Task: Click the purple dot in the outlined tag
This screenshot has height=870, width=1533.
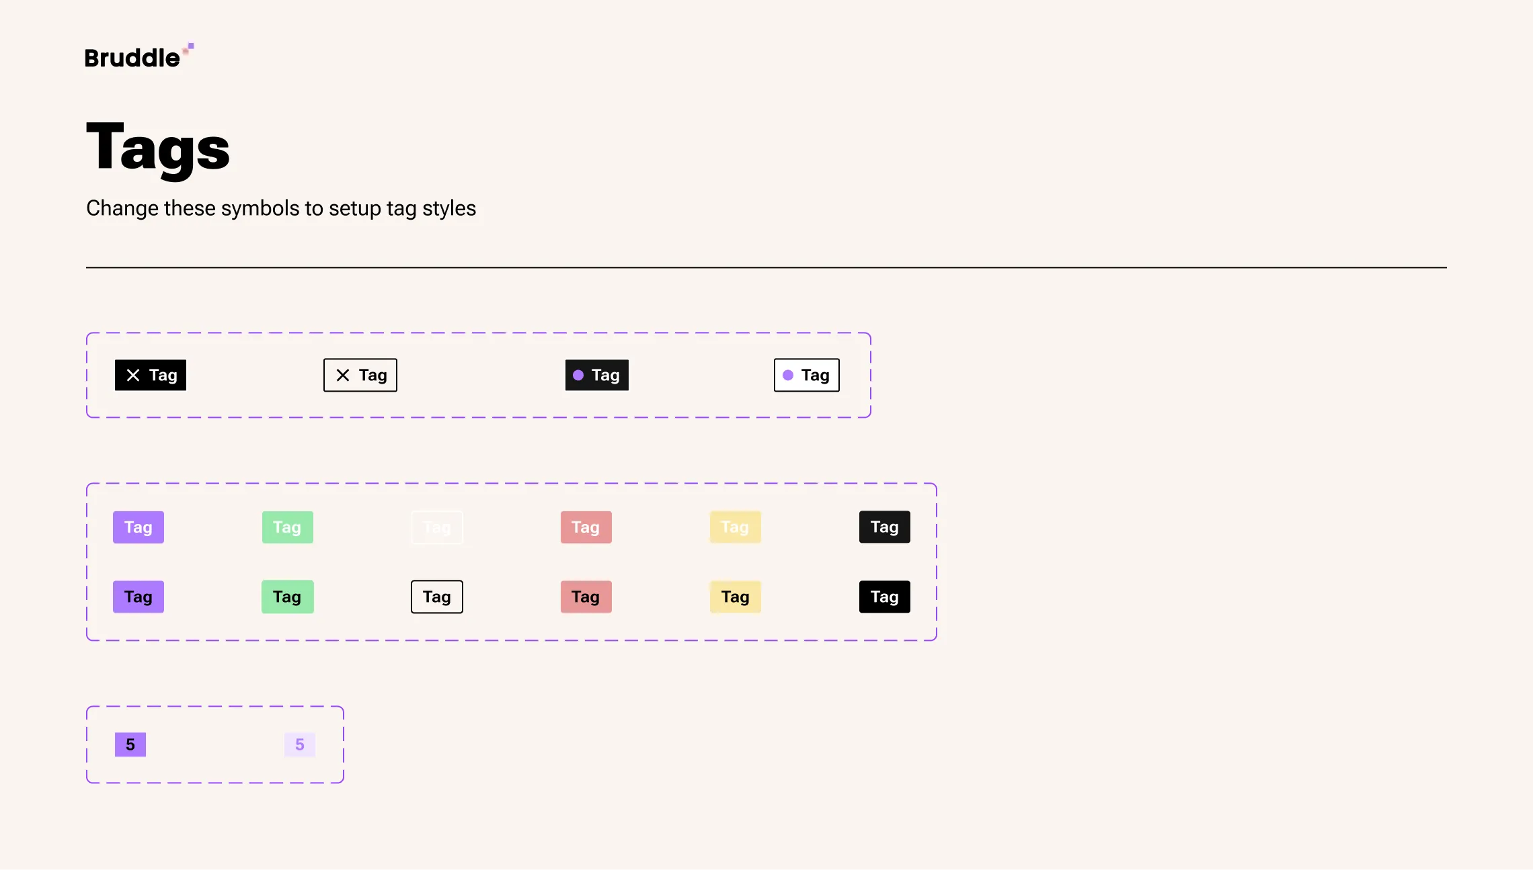Action: (789, 375)
